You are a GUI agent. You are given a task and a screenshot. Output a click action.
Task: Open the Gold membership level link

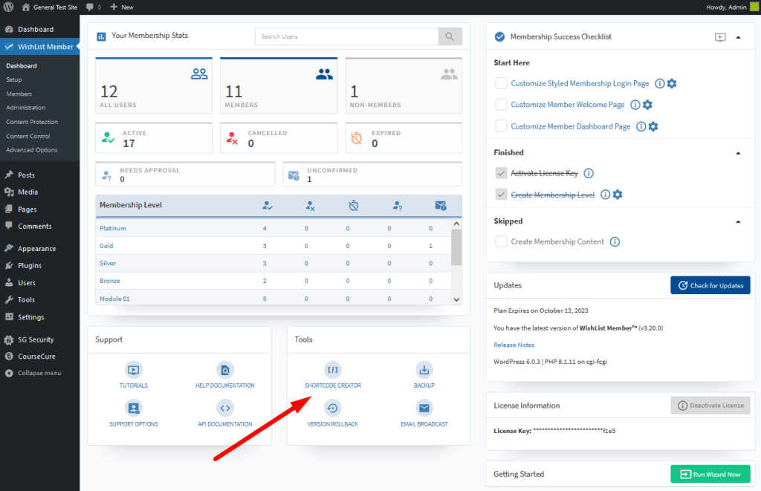click(106, 245)
